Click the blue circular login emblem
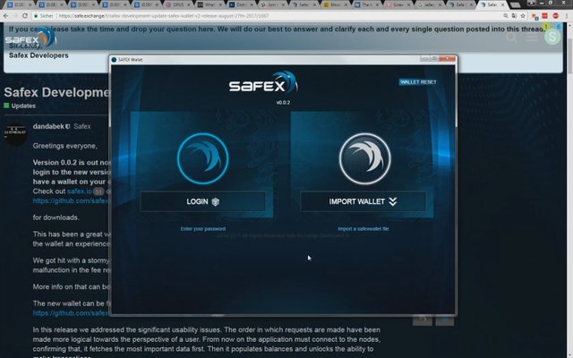573x358 pixels. (203, 158)
